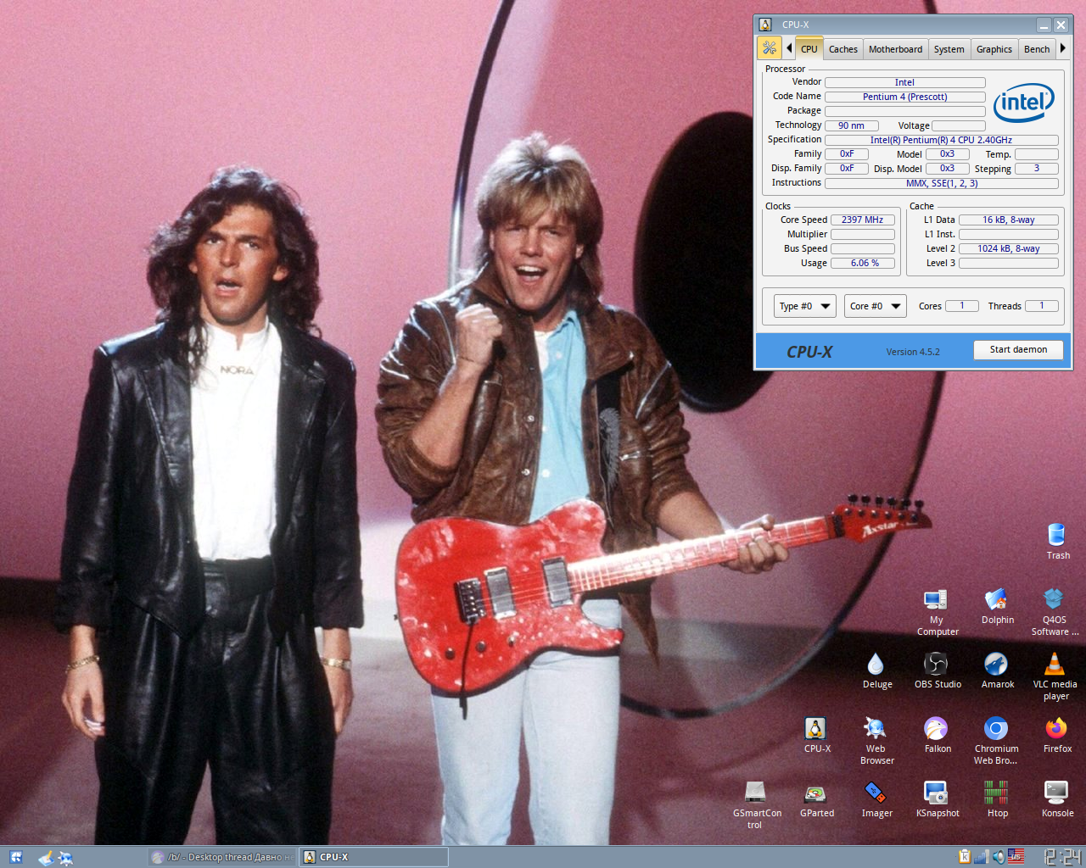
Task: Open the network signal tray icon
Action: (x=982, y=857)
